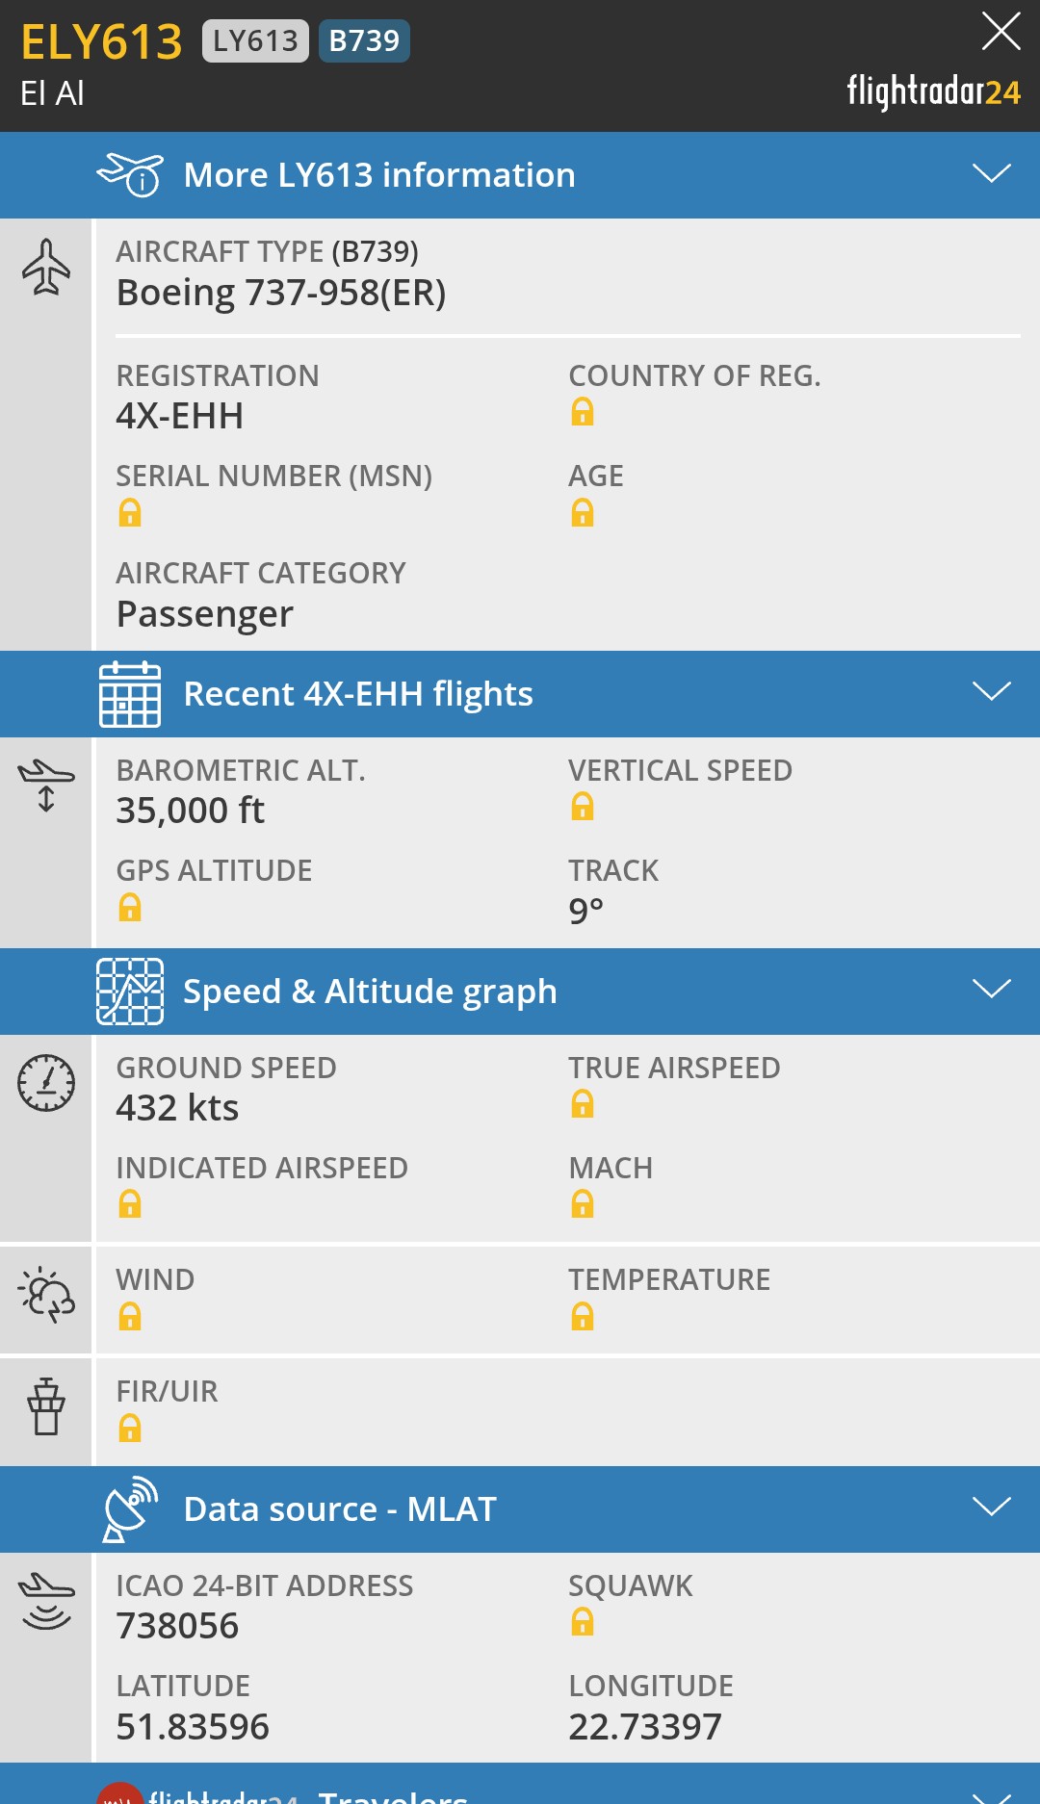The width and height of the screenshot is (1040, 1804).
Task: Click the airplane info icon beside More LY613 information
Action: coord(130,174)
